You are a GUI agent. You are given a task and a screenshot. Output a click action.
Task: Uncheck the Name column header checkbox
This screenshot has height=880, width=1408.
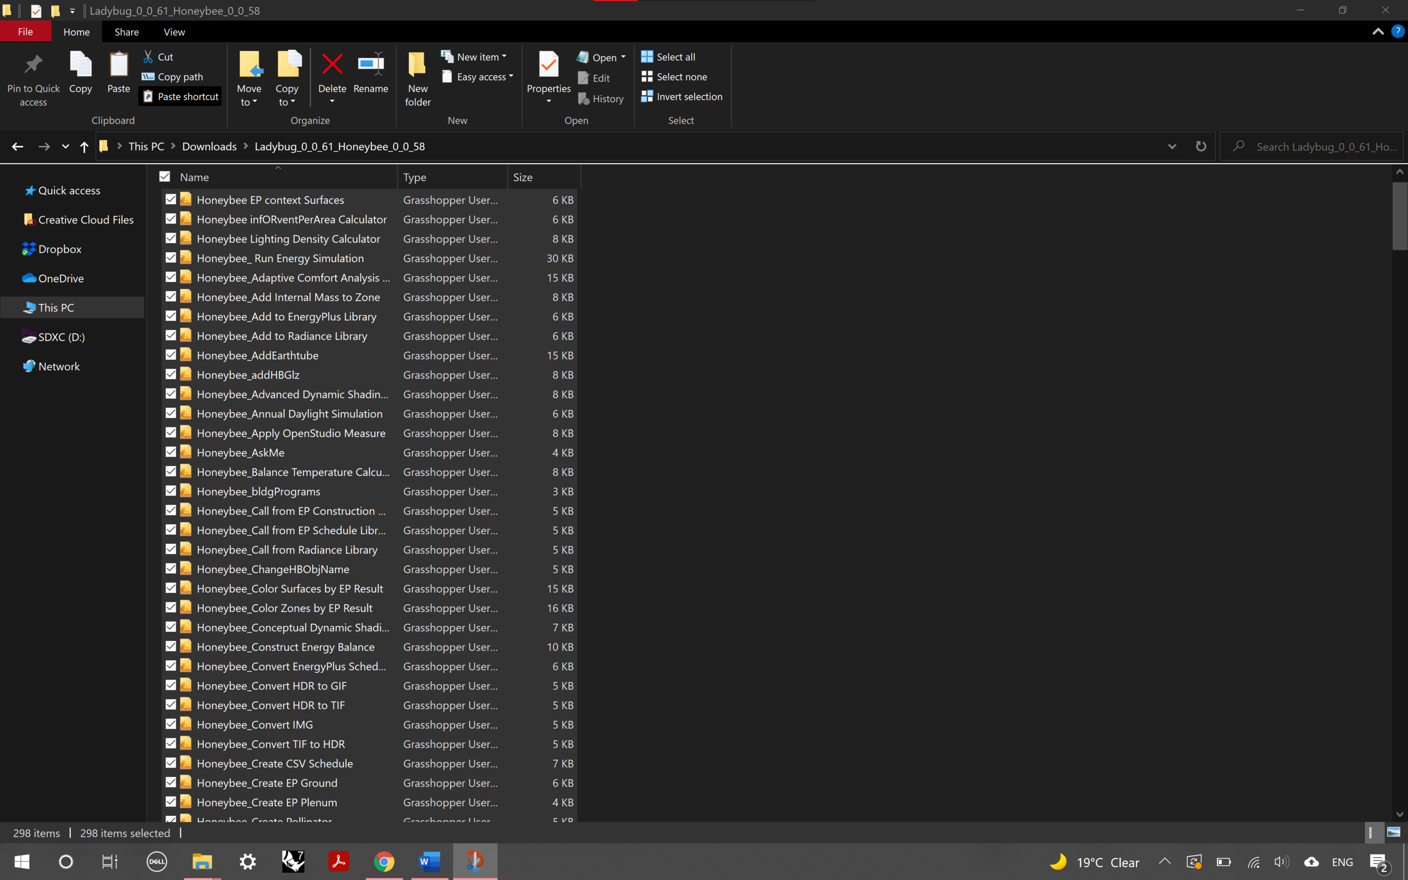click(x=164, y=176)
